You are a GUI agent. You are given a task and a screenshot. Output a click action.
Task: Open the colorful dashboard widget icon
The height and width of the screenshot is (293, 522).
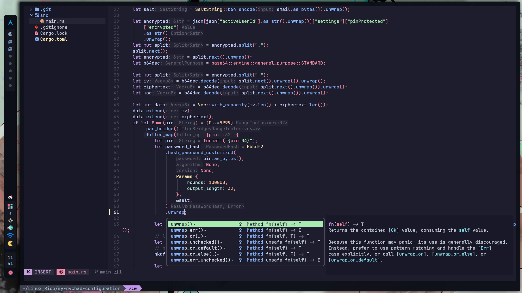tap(10, 206)
